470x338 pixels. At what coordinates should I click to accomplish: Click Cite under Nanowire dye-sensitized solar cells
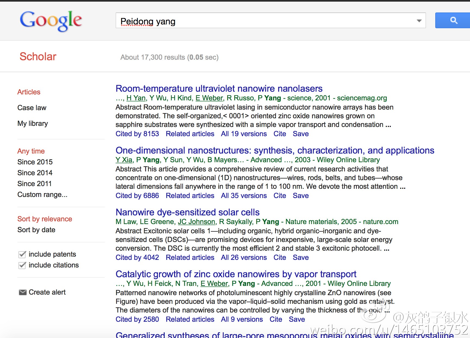tap(280, 257)
